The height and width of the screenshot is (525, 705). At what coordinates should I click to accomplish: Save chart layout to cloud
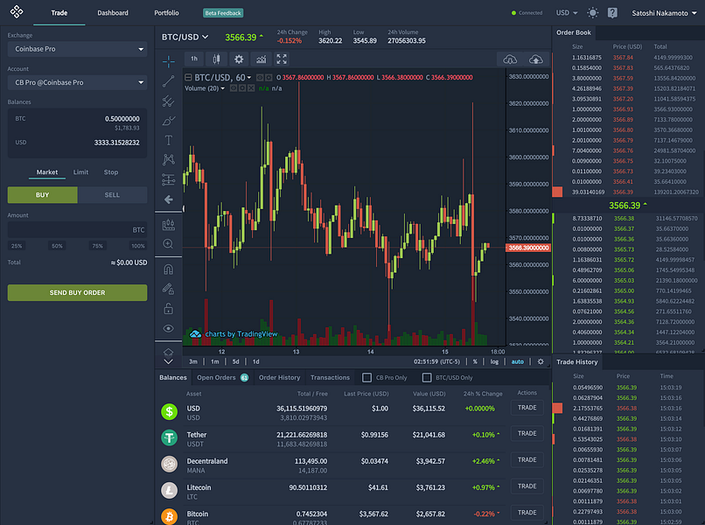(536, 59)
